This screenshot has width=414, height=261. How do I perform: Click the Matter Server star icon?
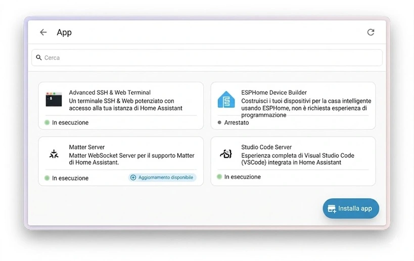(54, 154)
